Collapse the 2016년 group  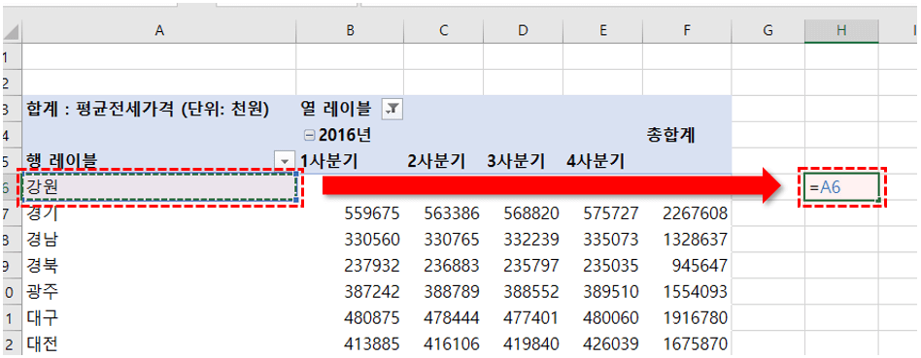pyautogui.click(x=309, y=136)
